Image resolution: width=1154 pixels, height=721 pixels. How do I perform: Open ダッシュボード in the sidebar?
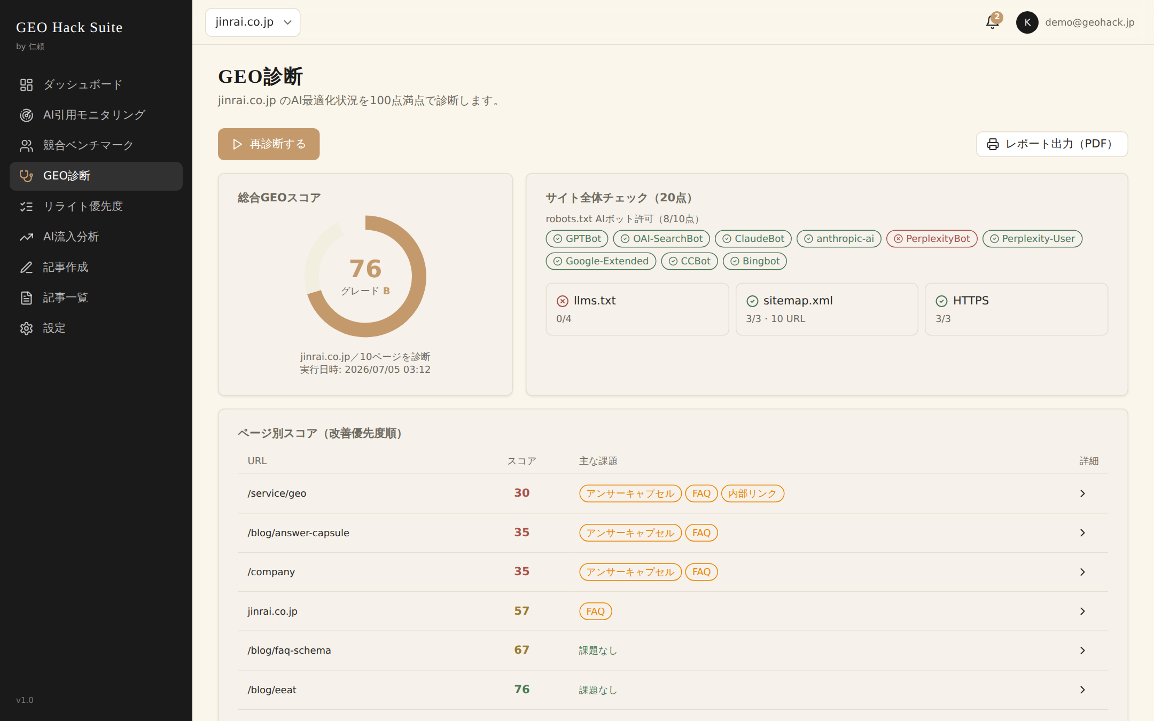coord(96,84)
